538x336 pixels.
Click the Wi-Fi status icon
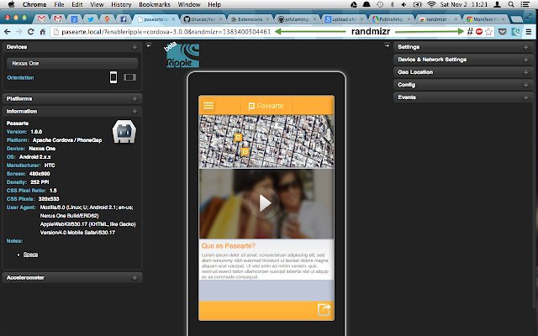click(431, 4)
